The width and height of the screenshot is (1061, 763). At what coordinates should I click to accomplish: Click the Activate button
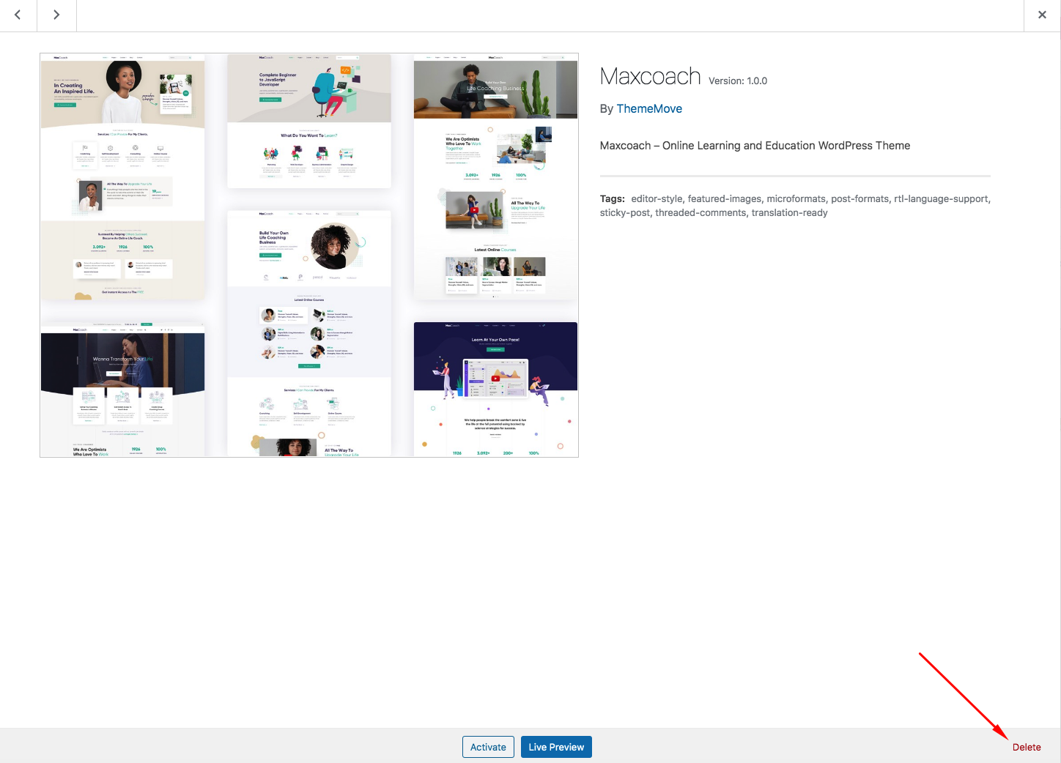pos(488,747)
